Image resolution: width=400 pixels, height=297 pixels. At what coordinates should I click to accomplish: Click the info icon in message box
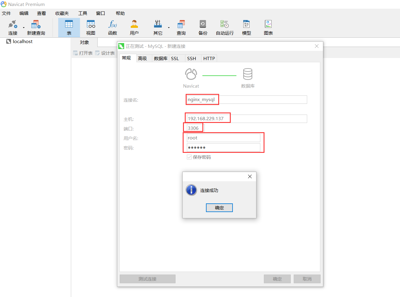191,190
